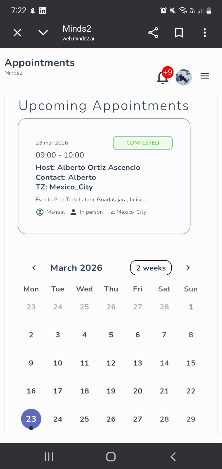Expand the down chevron next to Minds2
Image resolution: width=222 pixels, height=469 pixels.
pyautogui.click(x=43, y=33)
